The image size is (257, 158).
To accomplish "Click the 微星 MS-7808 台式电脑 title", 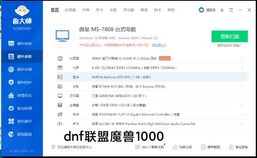I will (108, 29).
